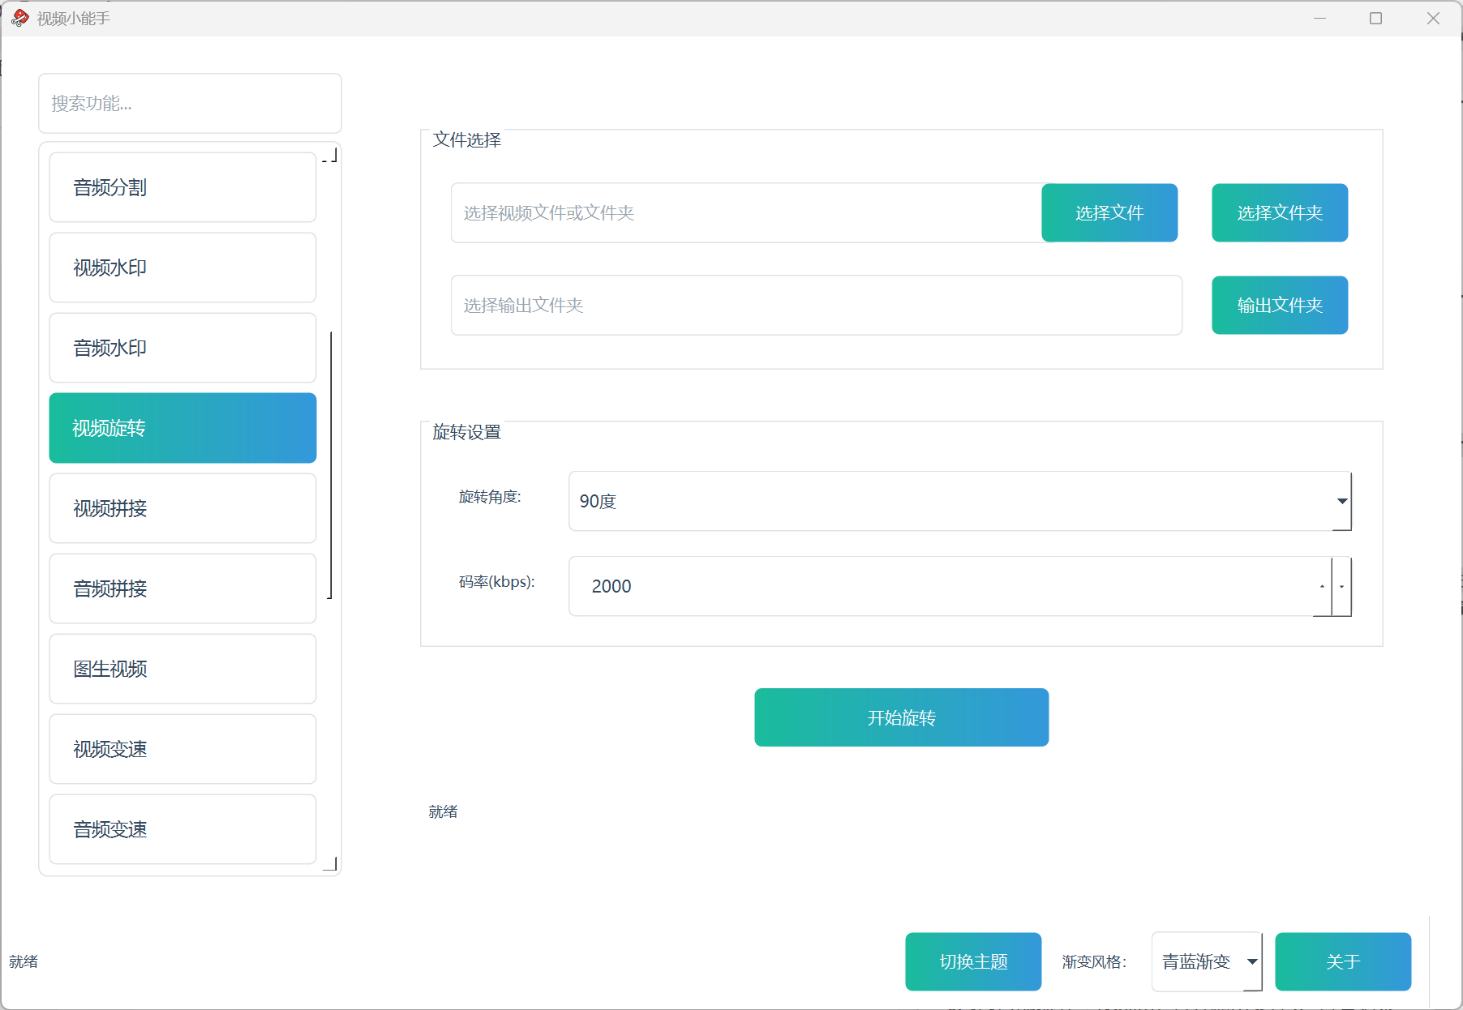
Task: Increase bitrate with the up stepper arrow
Action: pyautogui.click(x=1322, y=586)
